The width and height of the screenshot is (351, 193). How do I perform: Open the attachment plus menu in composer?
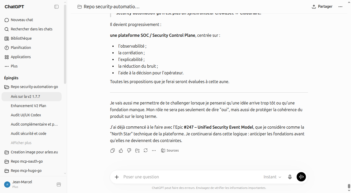coord(117,177)
